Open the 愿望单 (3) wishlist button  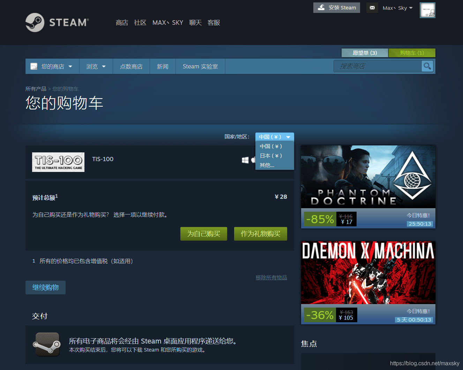click(x=365, y=53)
